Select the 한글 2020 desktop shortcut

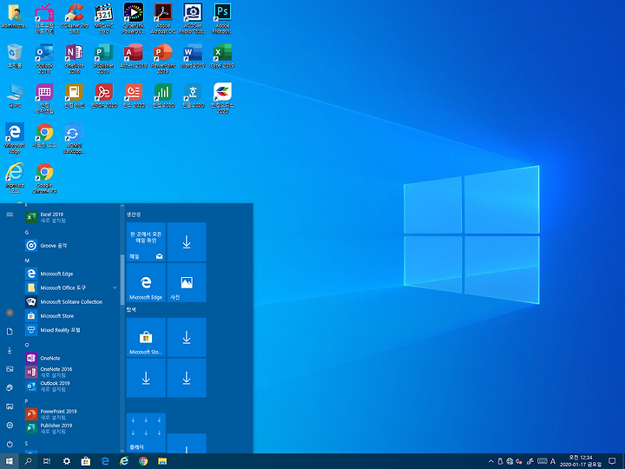point(193,96)
